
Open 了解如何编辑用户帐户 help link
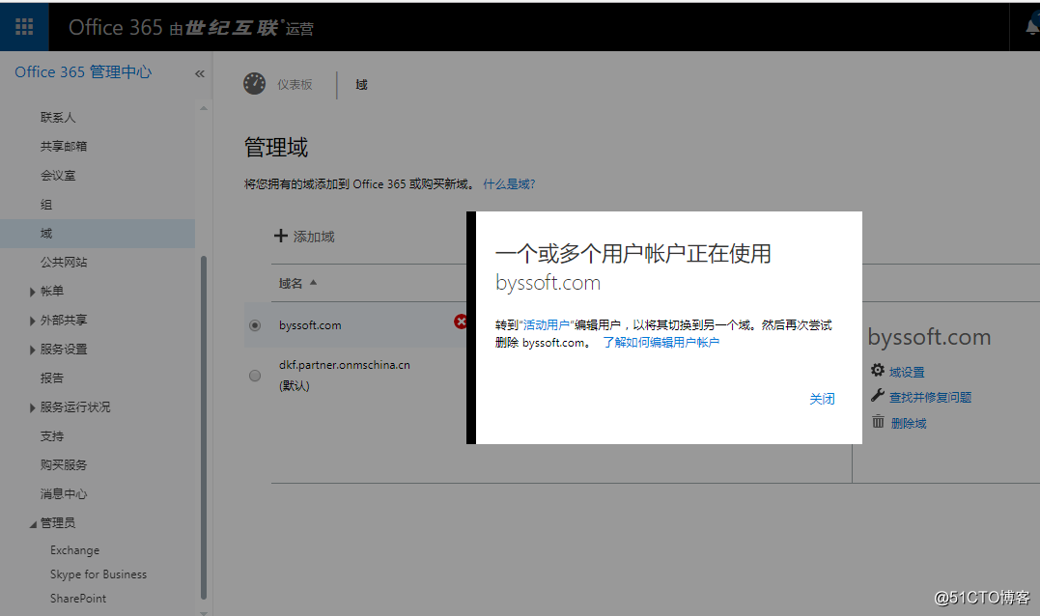(661, 342)
